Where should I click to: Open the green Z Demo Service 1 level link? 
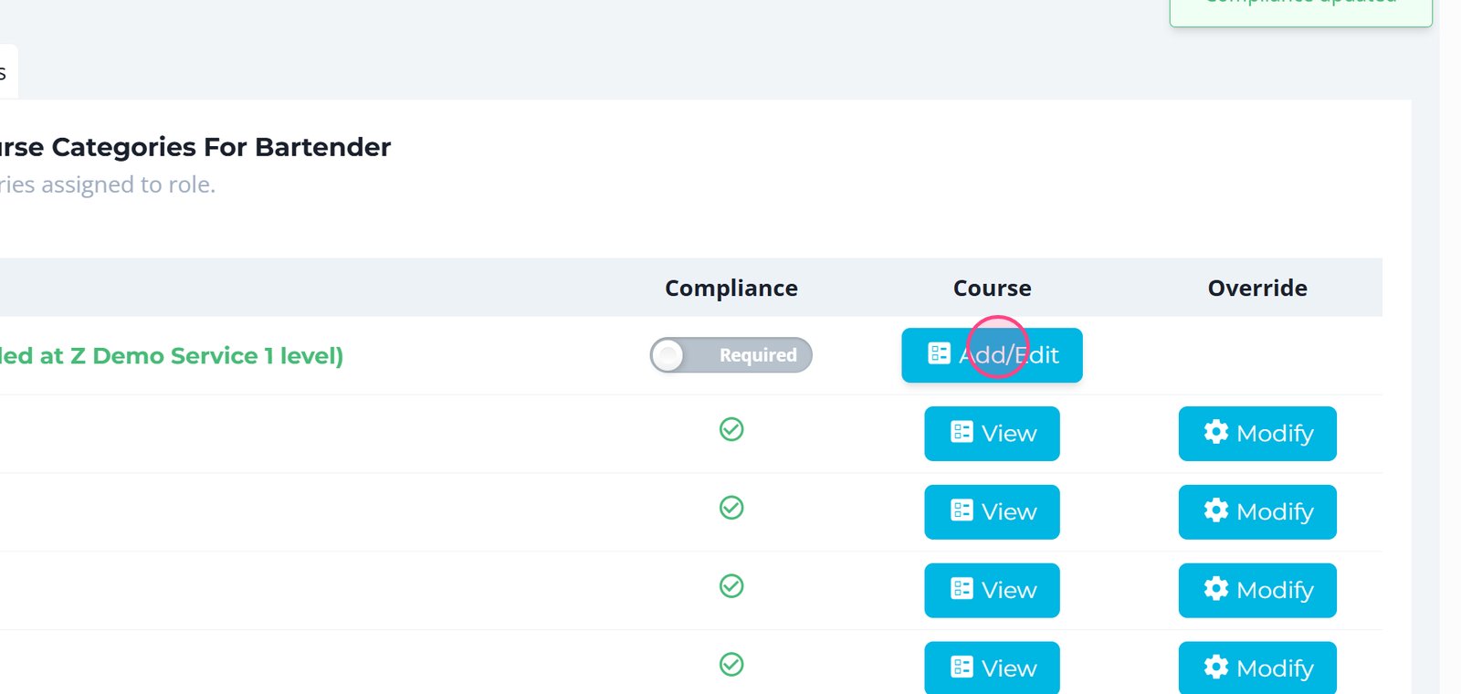pyautogui.click(x=172, y=356)
